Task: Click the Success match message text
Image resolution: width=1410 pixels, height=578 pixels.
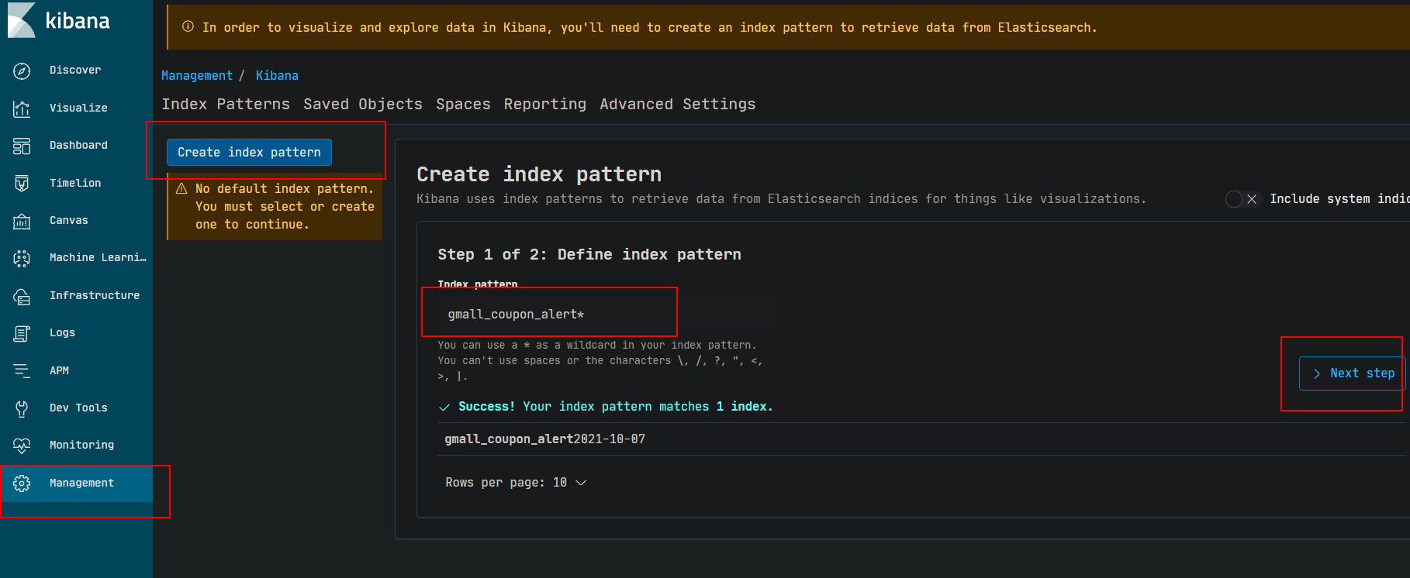Action: click(615, 406)
